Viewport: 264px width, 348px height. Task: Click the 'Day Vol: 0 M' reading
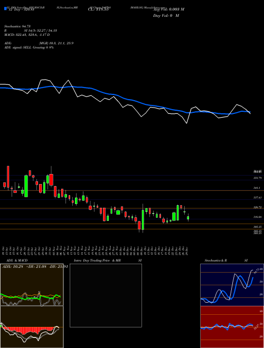(166, 15)
